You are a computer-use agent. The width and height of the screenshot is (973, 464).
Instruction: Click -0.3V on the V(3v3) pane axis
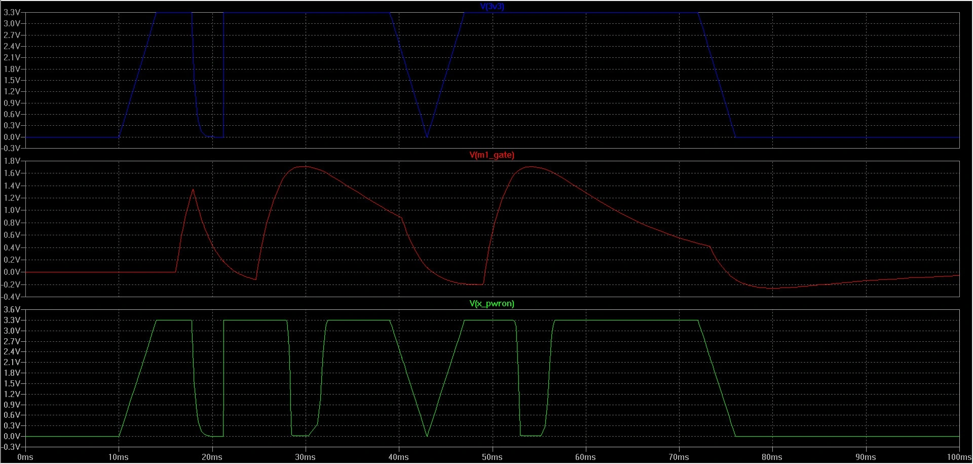click(x=11, y=148)
